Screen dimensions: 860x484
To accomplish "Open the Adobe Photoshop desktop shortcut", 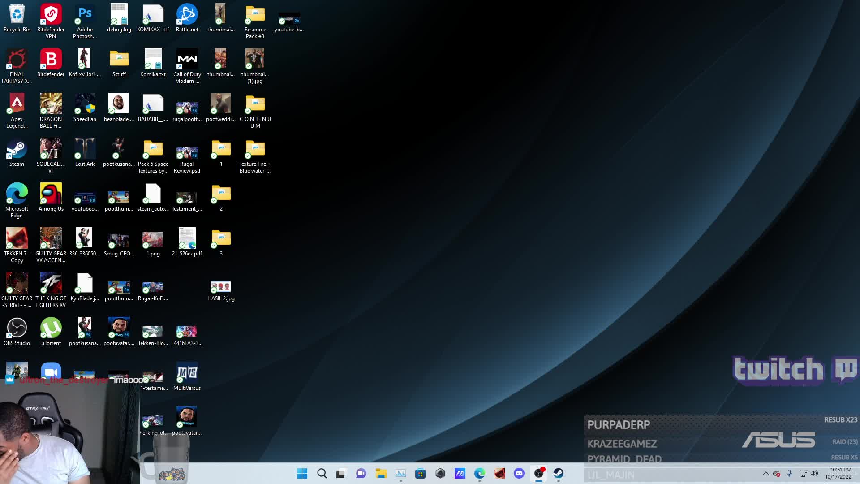I will point(85,22).
